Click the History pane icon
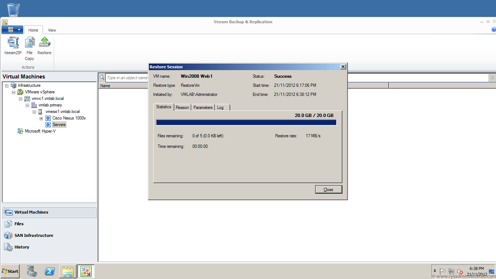496x279 pixels. (8, 247)
